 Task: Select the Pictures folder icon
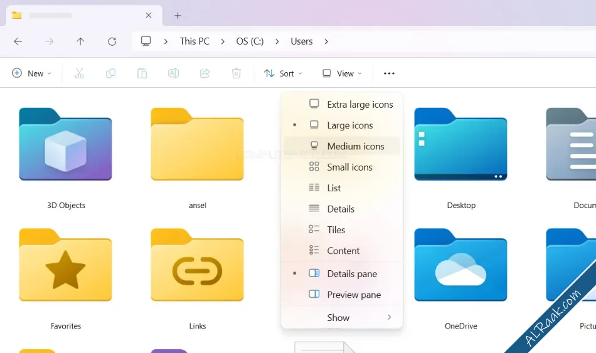point(571,265)
